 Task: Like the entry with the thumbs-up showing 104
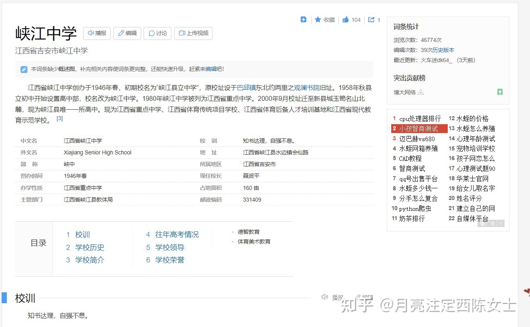click(x=346, y=19)
